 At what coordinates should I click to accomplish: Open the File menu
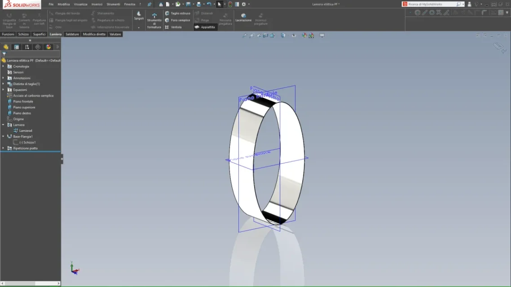click(51, 4)
